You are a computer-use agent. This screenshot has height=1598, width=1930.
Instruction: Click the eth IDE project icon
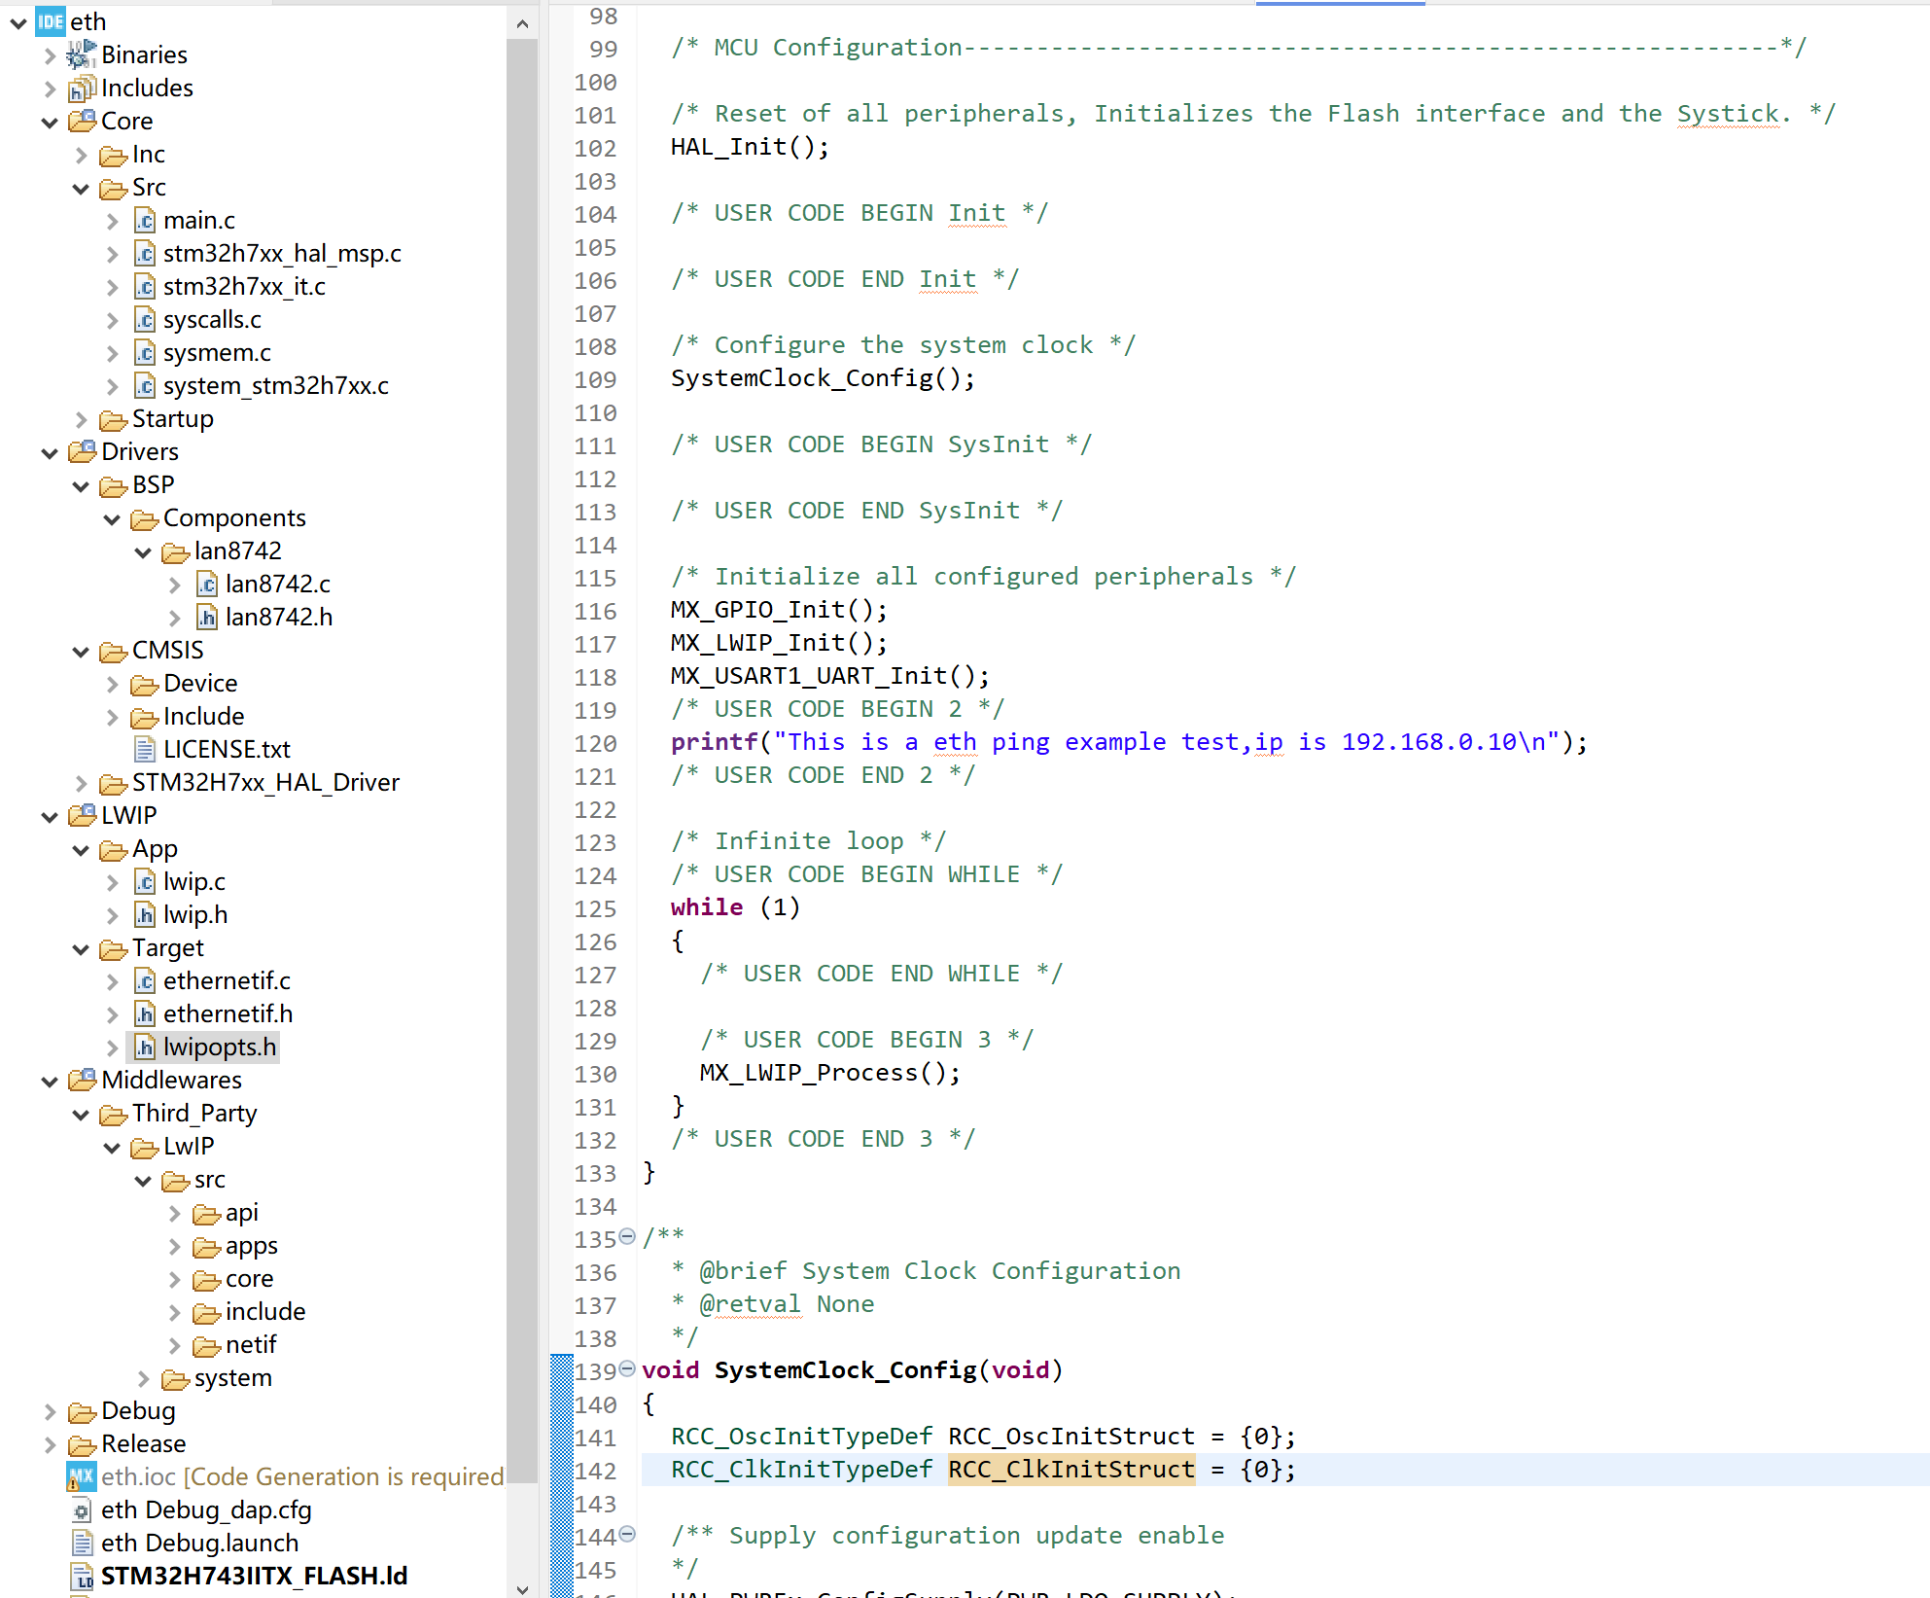pos(50,21)
